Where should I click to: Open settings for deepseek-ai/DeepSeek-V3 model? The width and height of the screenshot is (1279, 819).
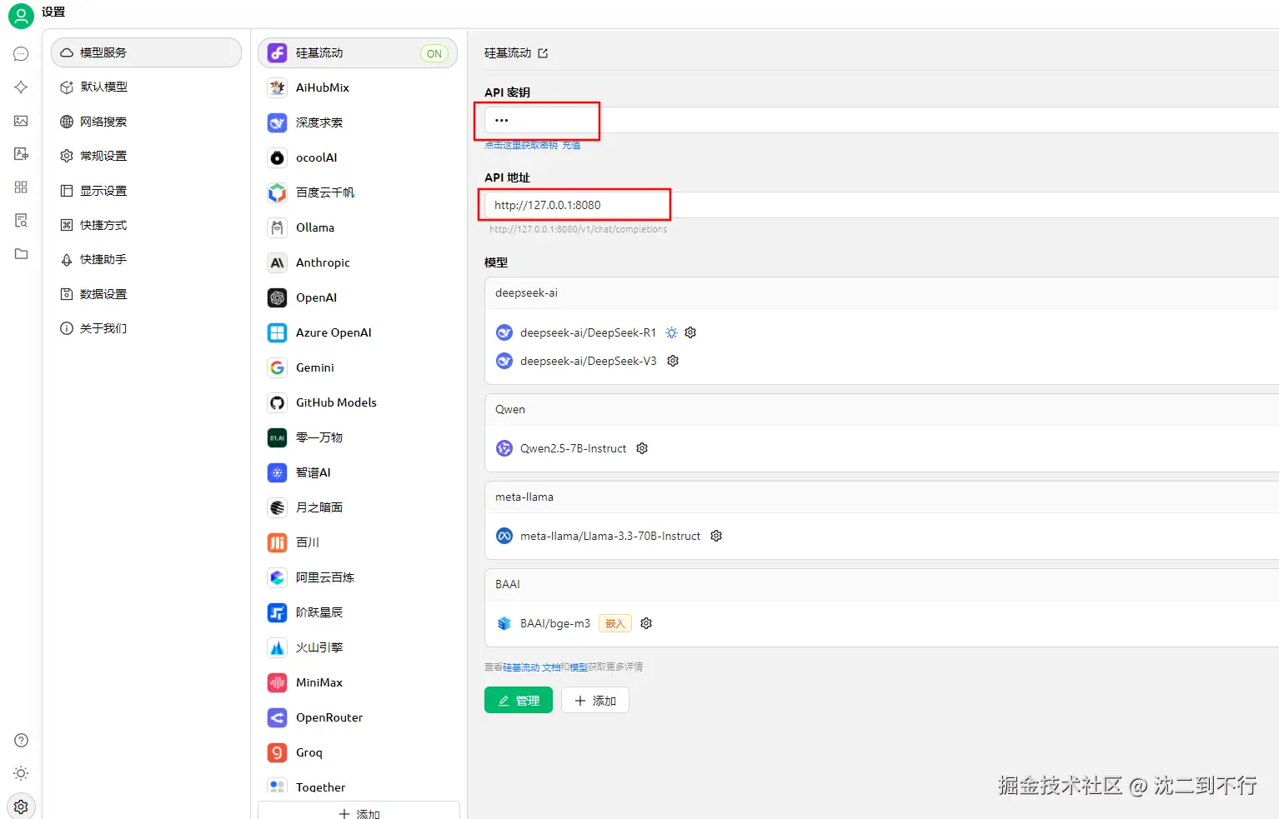click(673, 361)
